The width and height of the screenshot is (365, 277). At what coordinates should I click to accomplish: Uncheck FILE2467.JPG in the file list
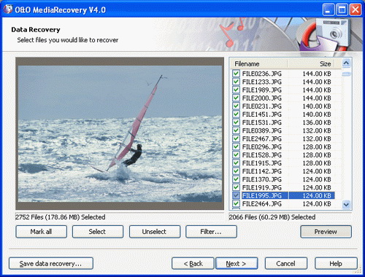(236, 138)
